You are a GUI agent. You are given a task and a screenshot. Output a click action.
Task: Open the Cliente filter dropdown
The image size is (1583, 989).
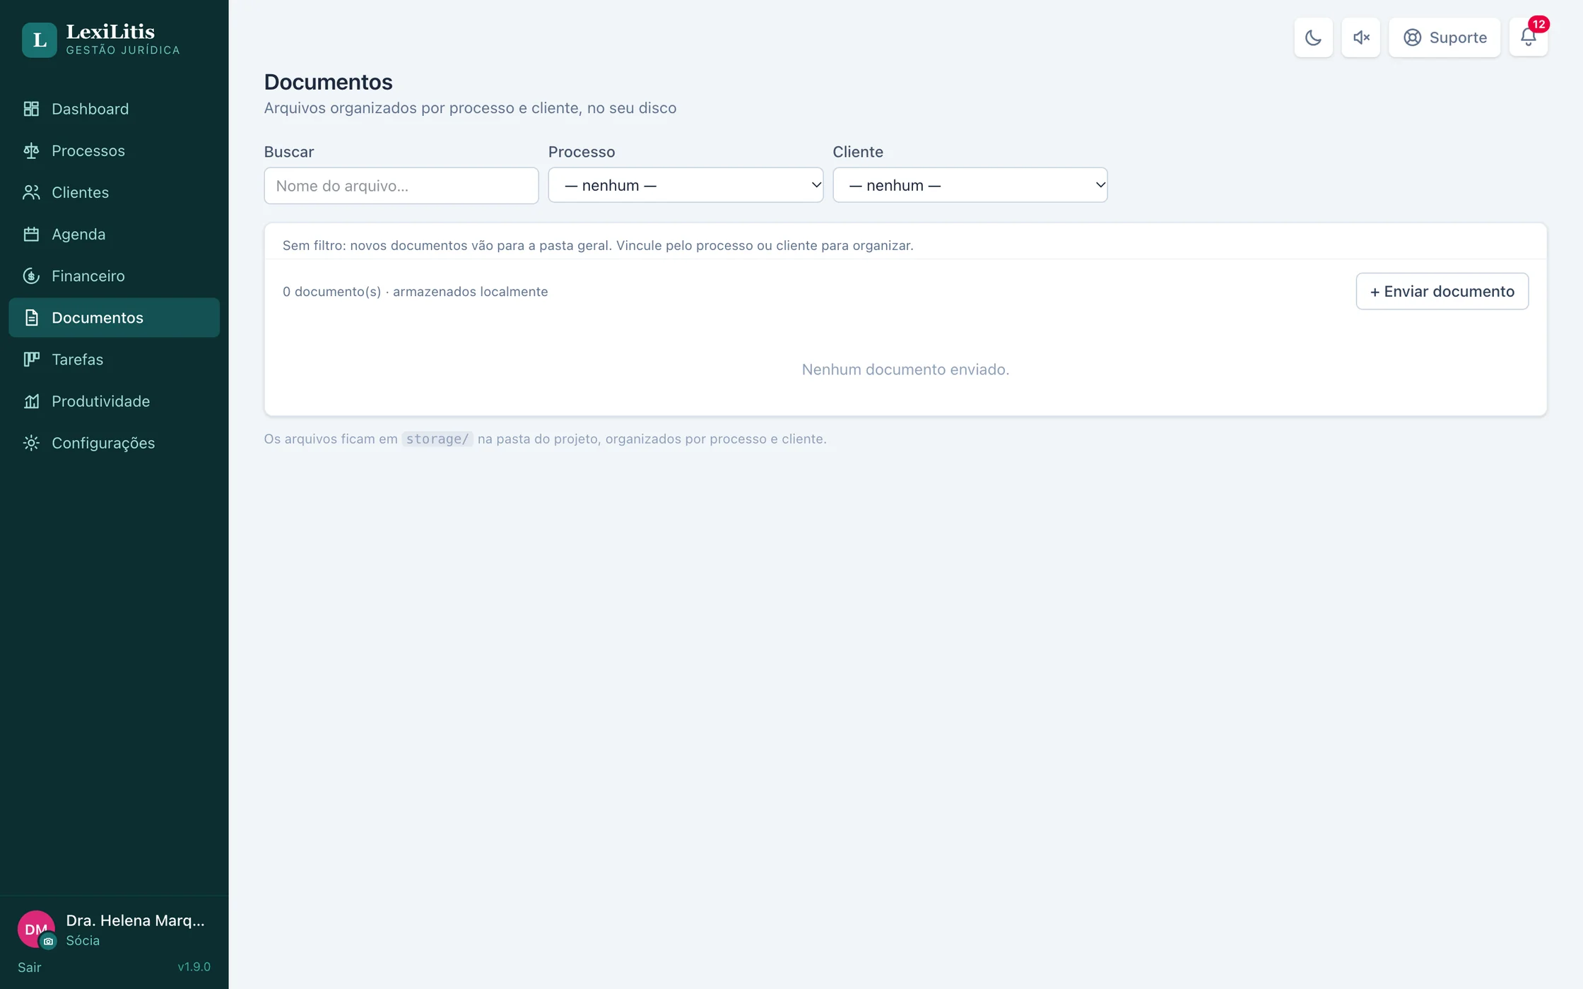[x=970, y=185]
